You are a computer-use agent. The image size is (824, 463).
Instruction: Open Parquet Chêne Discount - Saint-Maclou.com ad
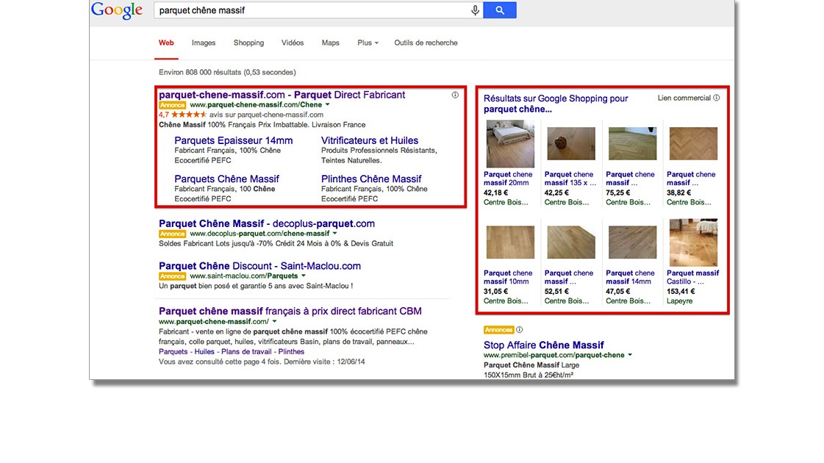click(259, 266)
